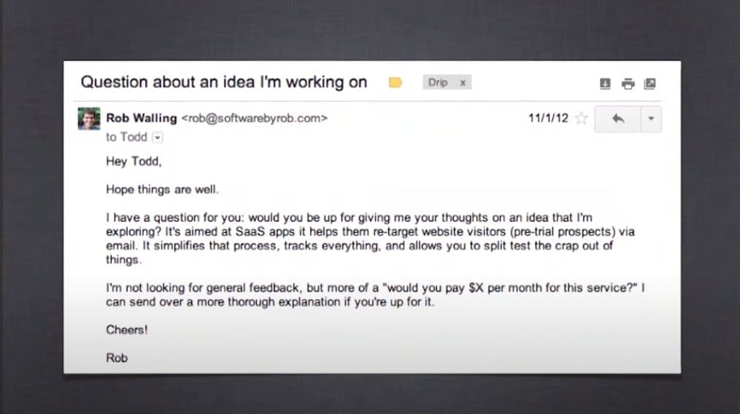
Task: Open the More options dropdown beside Reply
Action: (650, 119)
